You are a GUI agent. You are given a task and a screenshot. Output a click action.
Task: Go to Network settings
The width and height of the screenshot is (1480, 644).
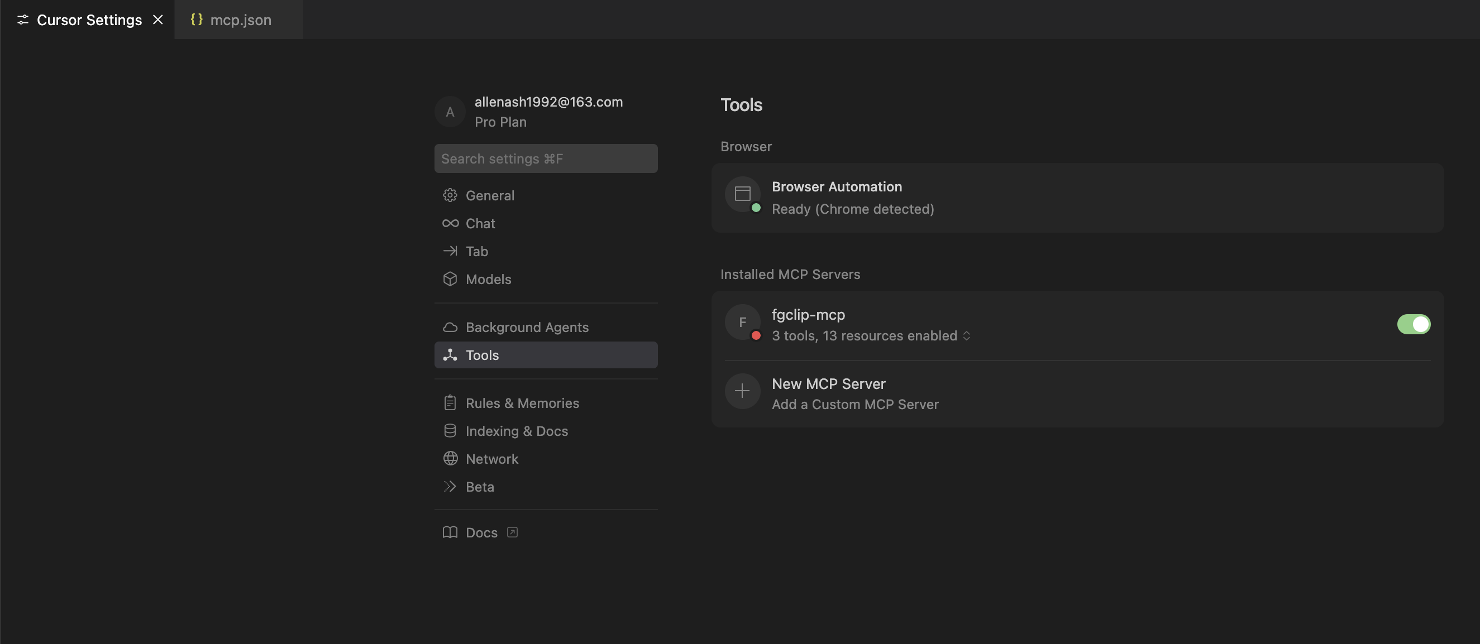point(546,459)
